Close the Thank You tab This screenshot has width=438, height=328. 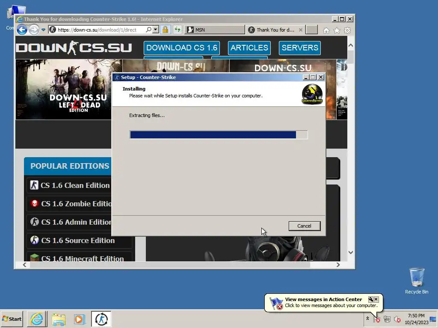point(301,29)
